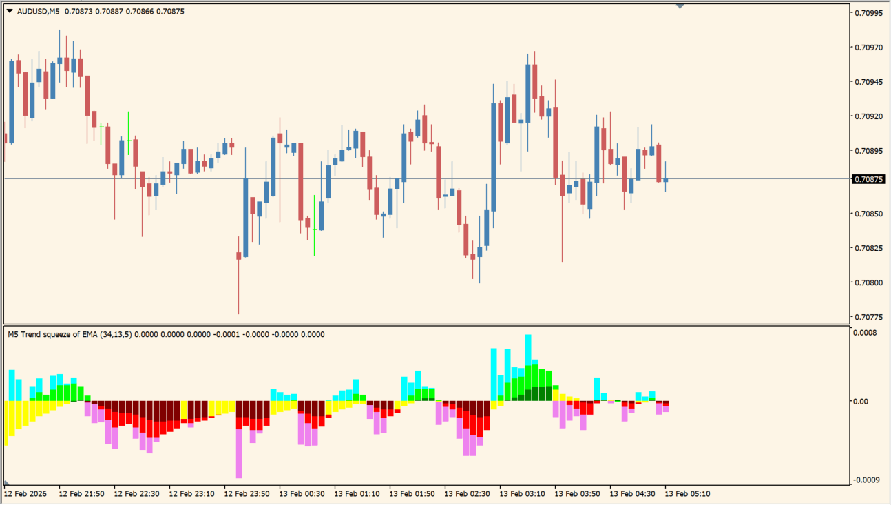Image resolution: width=891 pixels, height=505 pixels.
Task: Click the 0.70995 price scale label
Action: [868, 12]
